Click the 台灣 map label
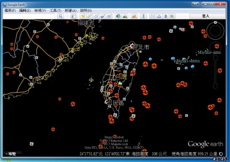 (121, 77)
